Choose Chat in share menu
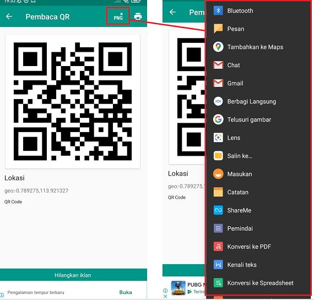314x300 pixels. pyautogui.click(x=234, y=65)
